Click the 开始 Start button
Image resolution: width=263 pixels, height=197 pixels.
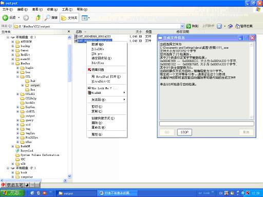pyautogui.click(x=12, y=193)
